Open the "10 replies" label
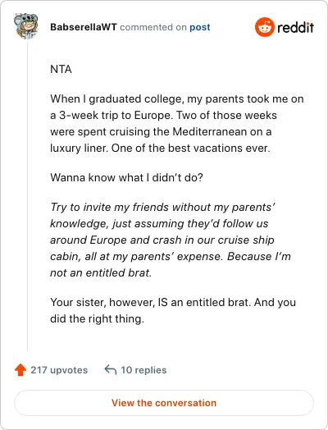The image size is (328, 430). pyautogui.click(x=143, y=370)
